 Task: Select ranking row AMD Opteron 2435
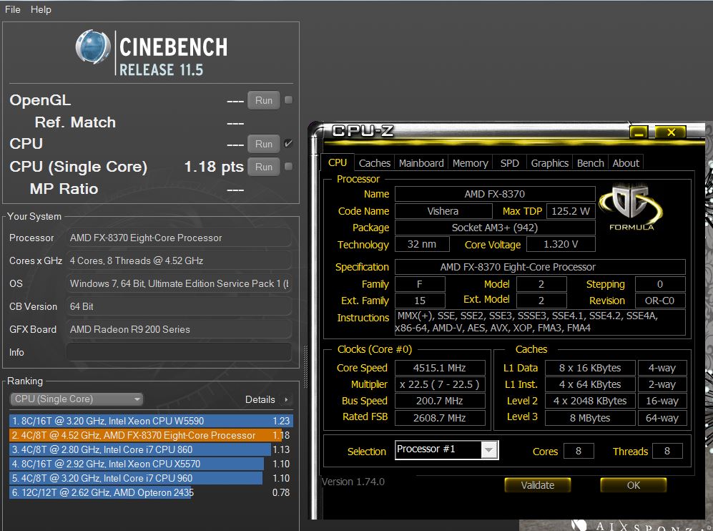(150, 492)
